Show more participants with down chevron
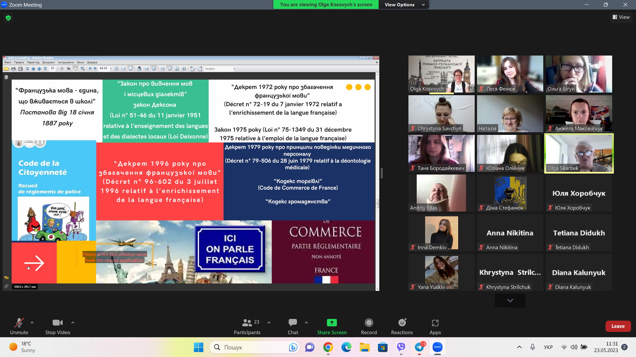Image resolution: width=636 pixels, height=357 pixels. click(x=510, y=300)
